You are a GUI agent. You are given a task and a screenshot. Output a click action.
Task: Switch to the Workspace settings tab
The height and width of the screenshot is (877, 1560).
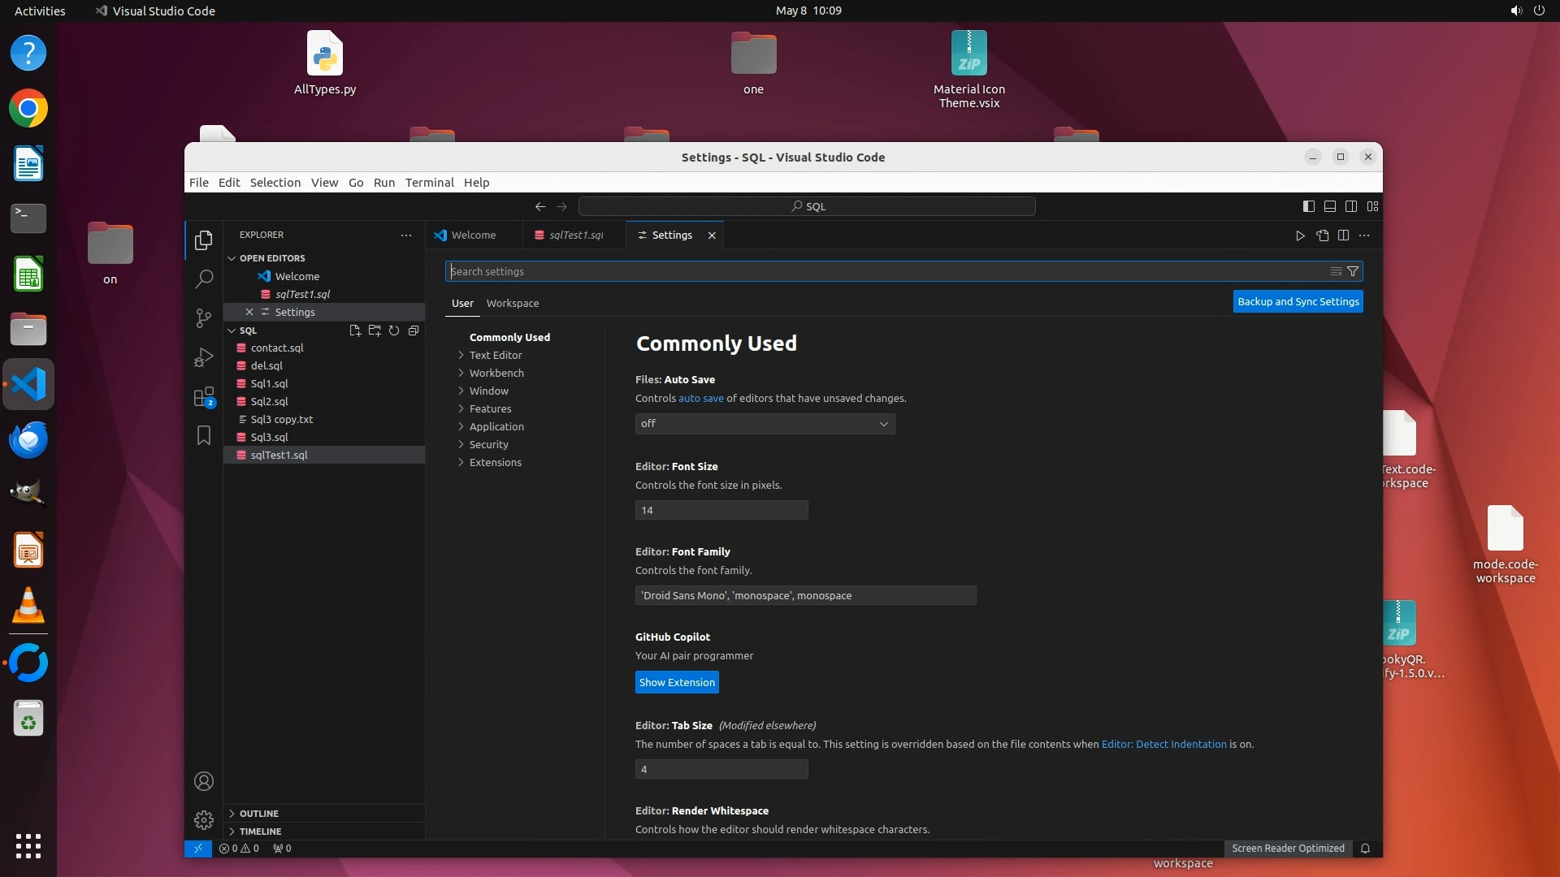coord(513,304)
